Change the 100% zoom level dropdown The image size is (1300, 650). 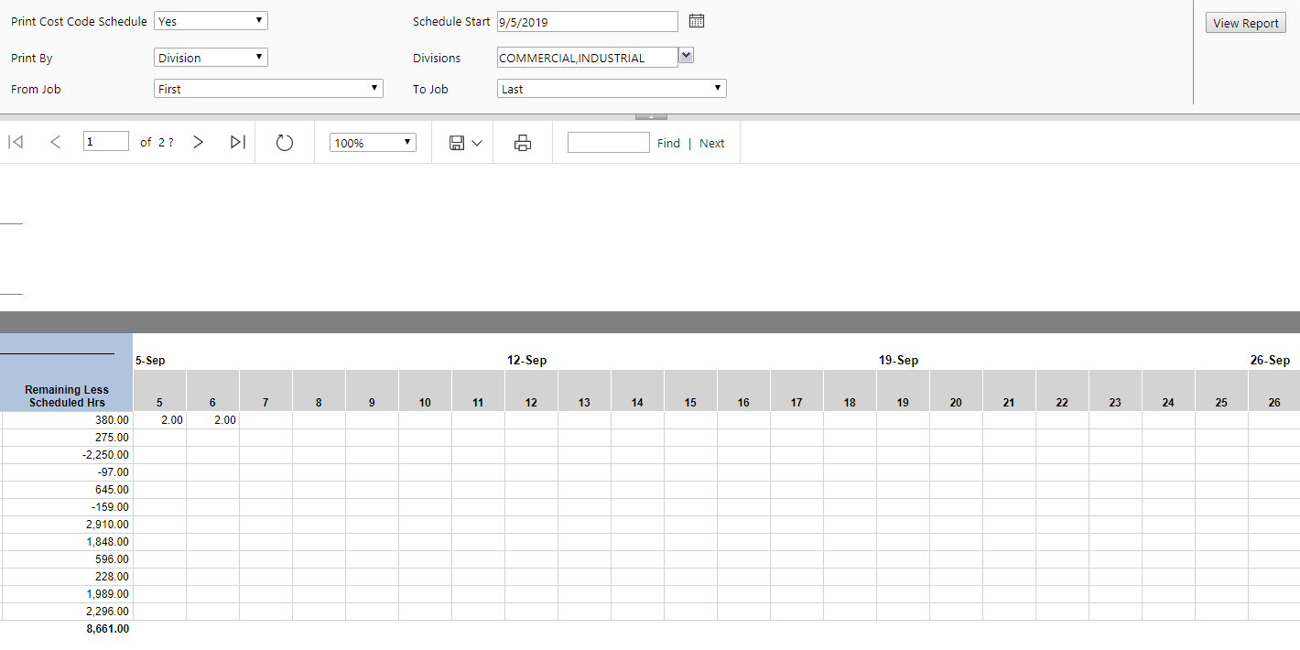tap(373, 143)
